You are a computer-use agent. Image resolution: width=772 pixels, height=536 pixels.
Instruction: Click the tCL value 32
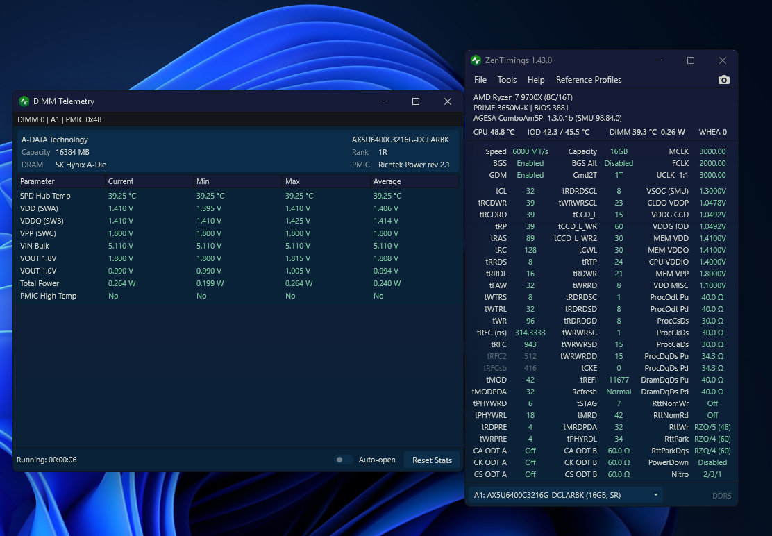pyautogui.click(x=530, y=191)
